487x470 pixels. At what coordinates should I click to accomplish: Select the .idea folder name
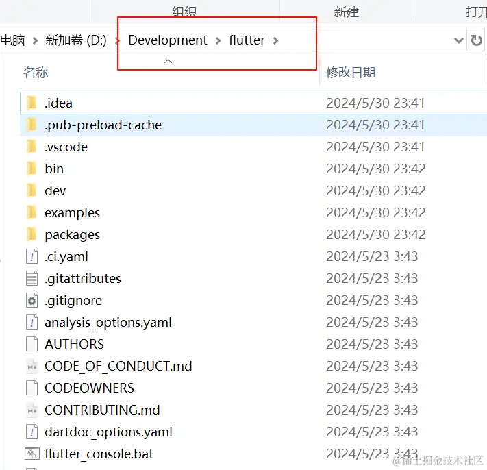click(58, 103)
